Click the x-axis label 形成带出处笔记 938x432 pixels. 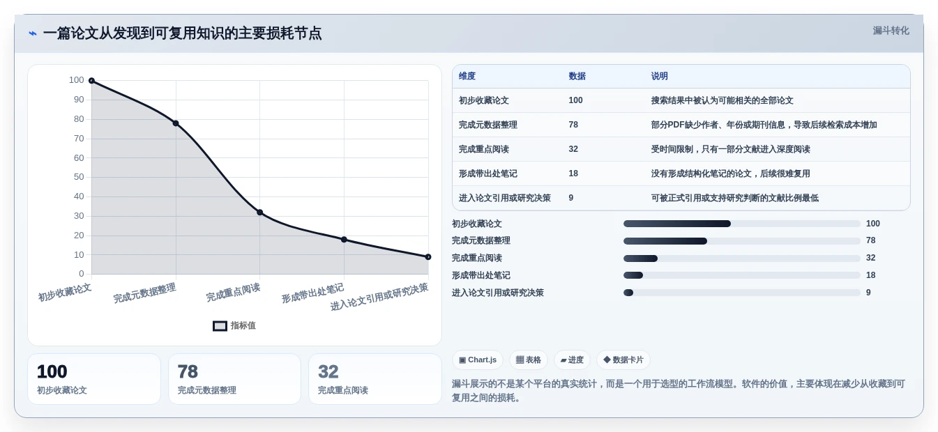(x=312, y=293)
